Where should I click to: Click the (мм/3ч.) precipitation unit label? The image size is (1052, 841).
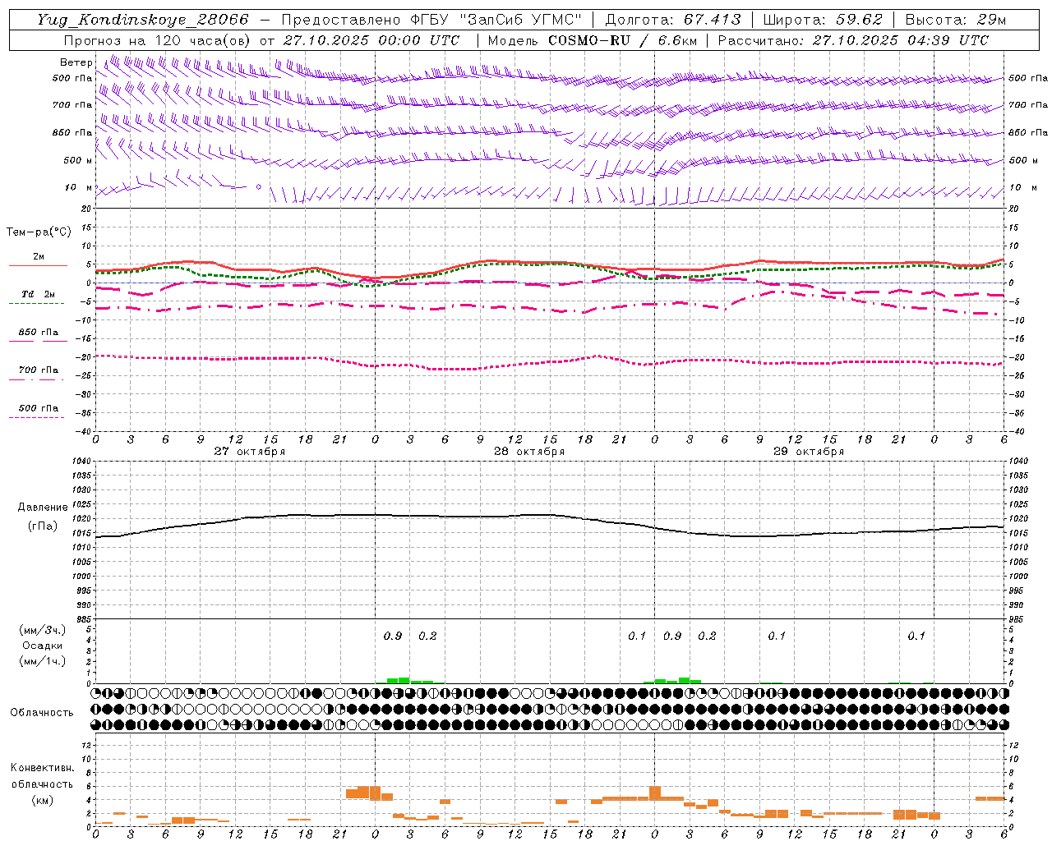pos(43,631)
